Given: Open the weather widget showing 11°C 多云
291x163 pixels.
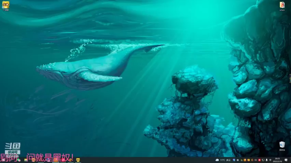Looking at the screenshot, I should pos(223,160).
